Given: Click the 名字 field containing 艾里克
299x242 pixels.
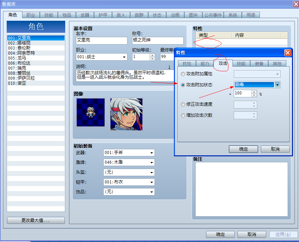Looking at the screenshot, I should pyautogui.click(x=102, y=41).
